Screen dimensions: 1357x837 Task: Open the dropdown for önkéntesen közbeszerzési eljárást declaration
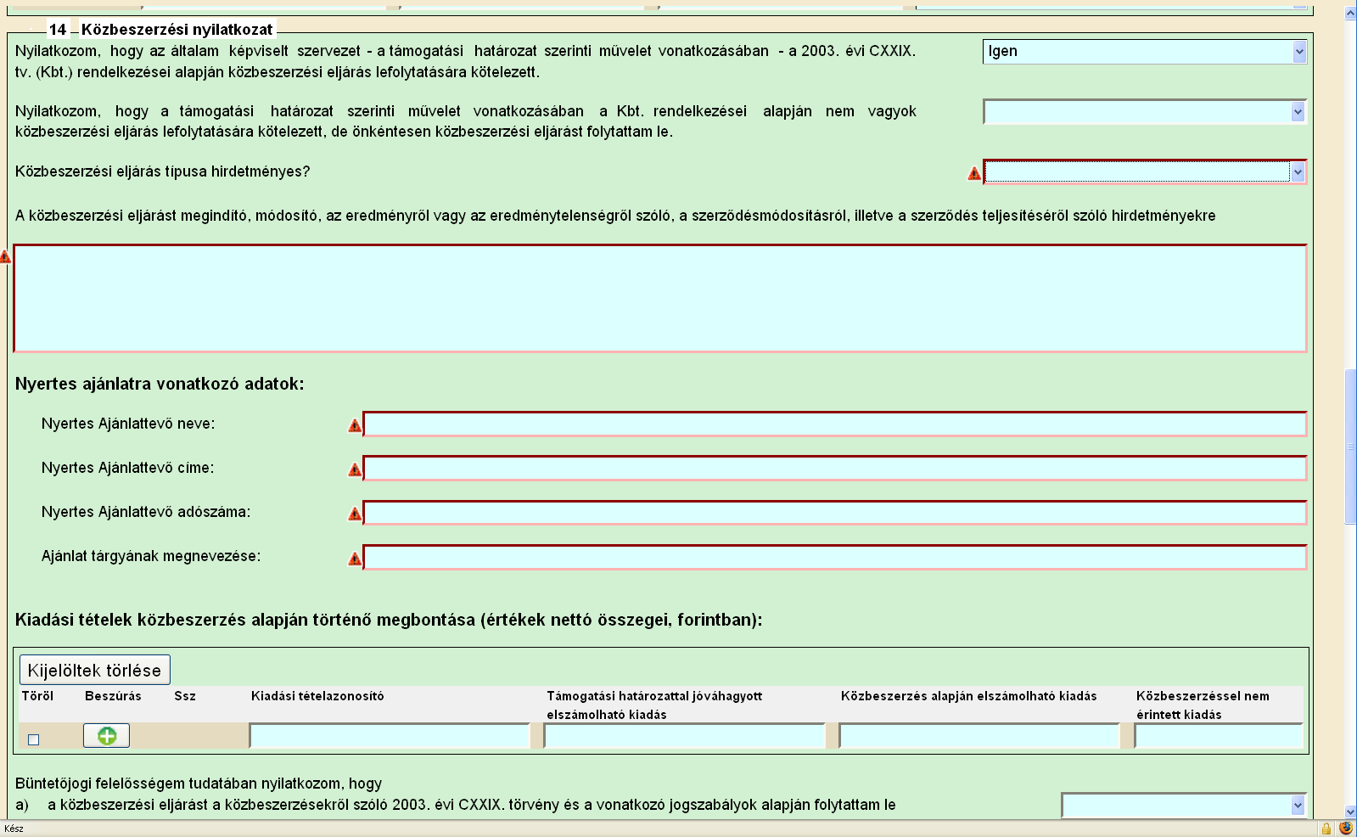pos(1145,112)
